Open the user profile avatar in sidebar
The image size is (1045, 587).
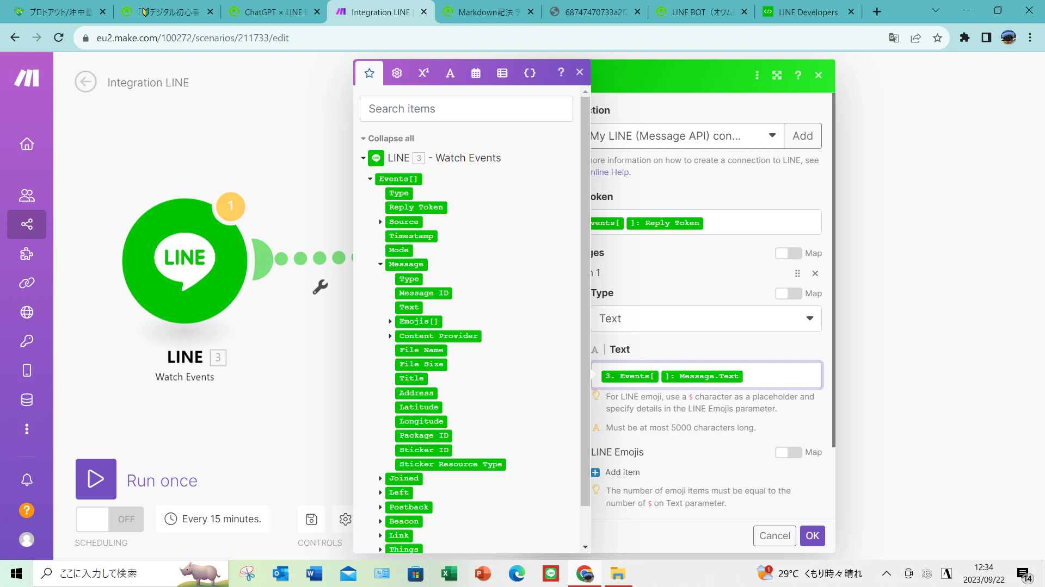point(27,539)
